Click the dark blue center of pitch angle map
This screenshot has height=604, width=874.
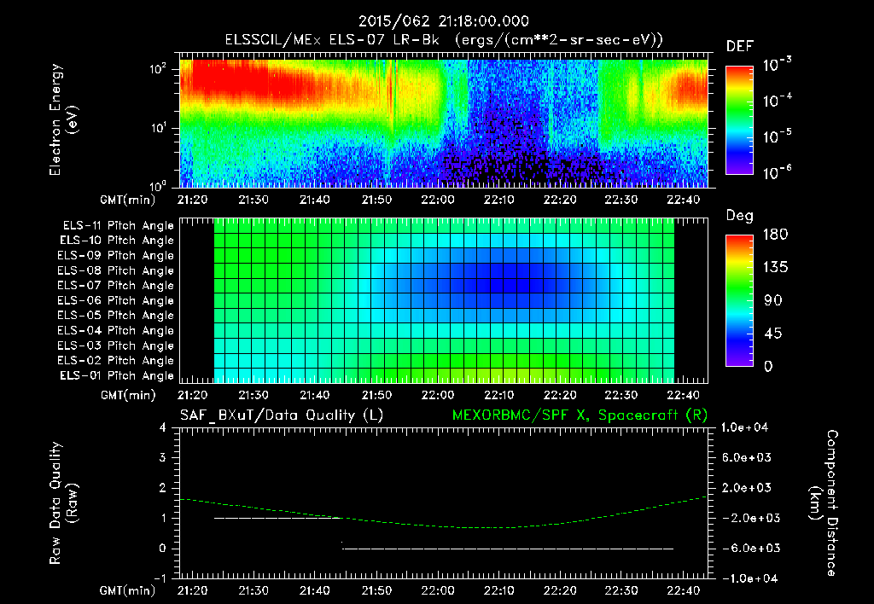point(510,285)
